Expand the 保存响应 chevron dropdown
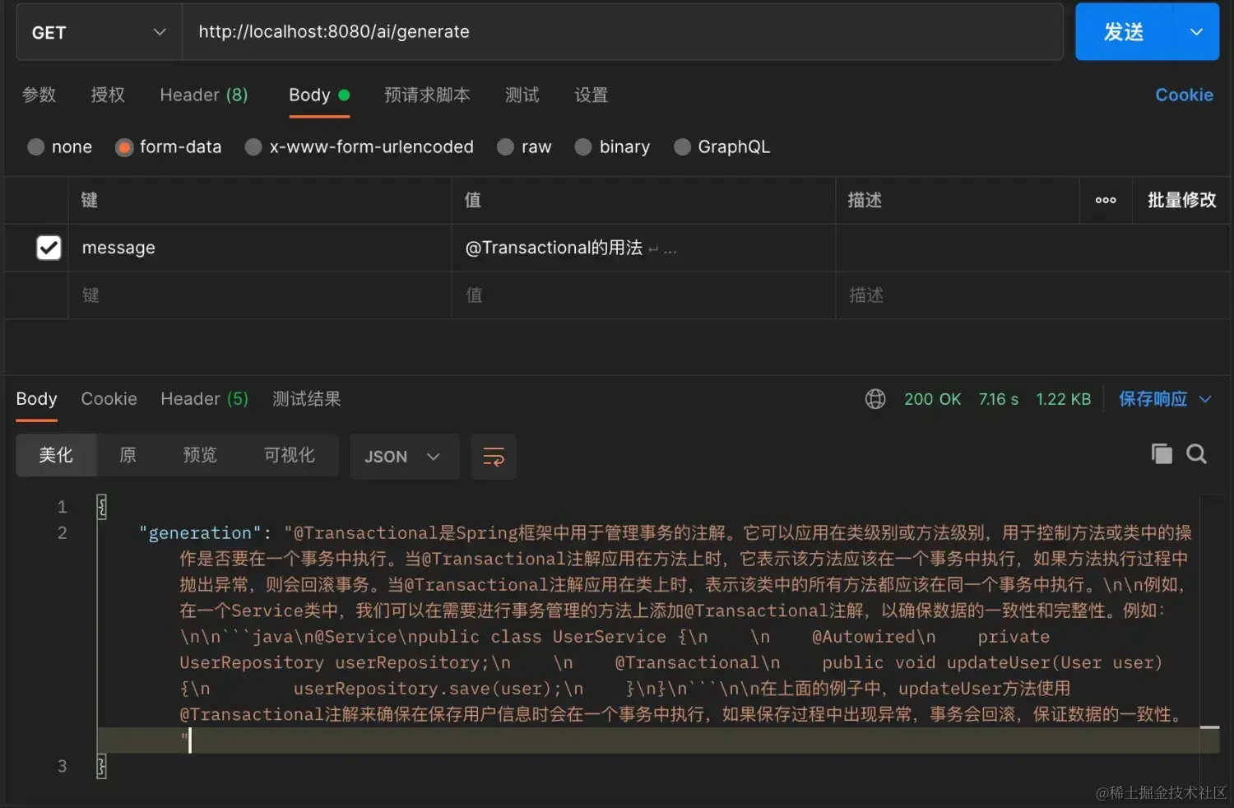Image resolution: width=1234 pixels, height=808 pixels. click(1205, 399)
